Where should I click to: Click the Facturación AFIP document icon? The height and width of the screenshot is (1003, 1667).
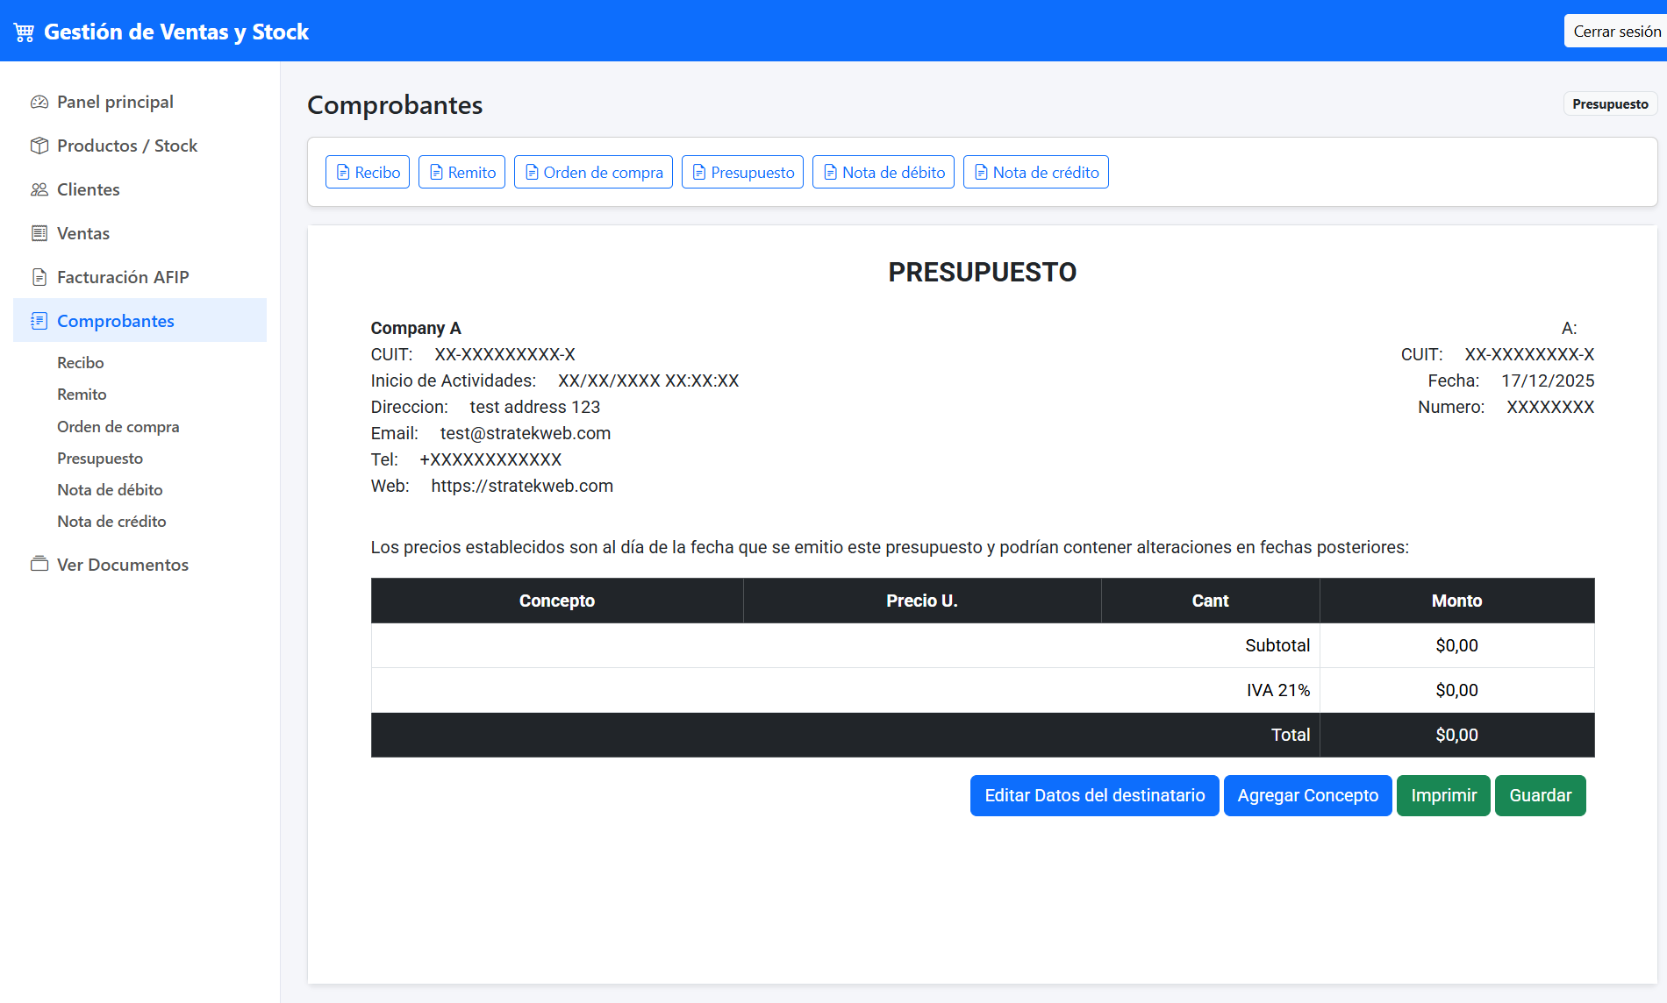(39, 277)
